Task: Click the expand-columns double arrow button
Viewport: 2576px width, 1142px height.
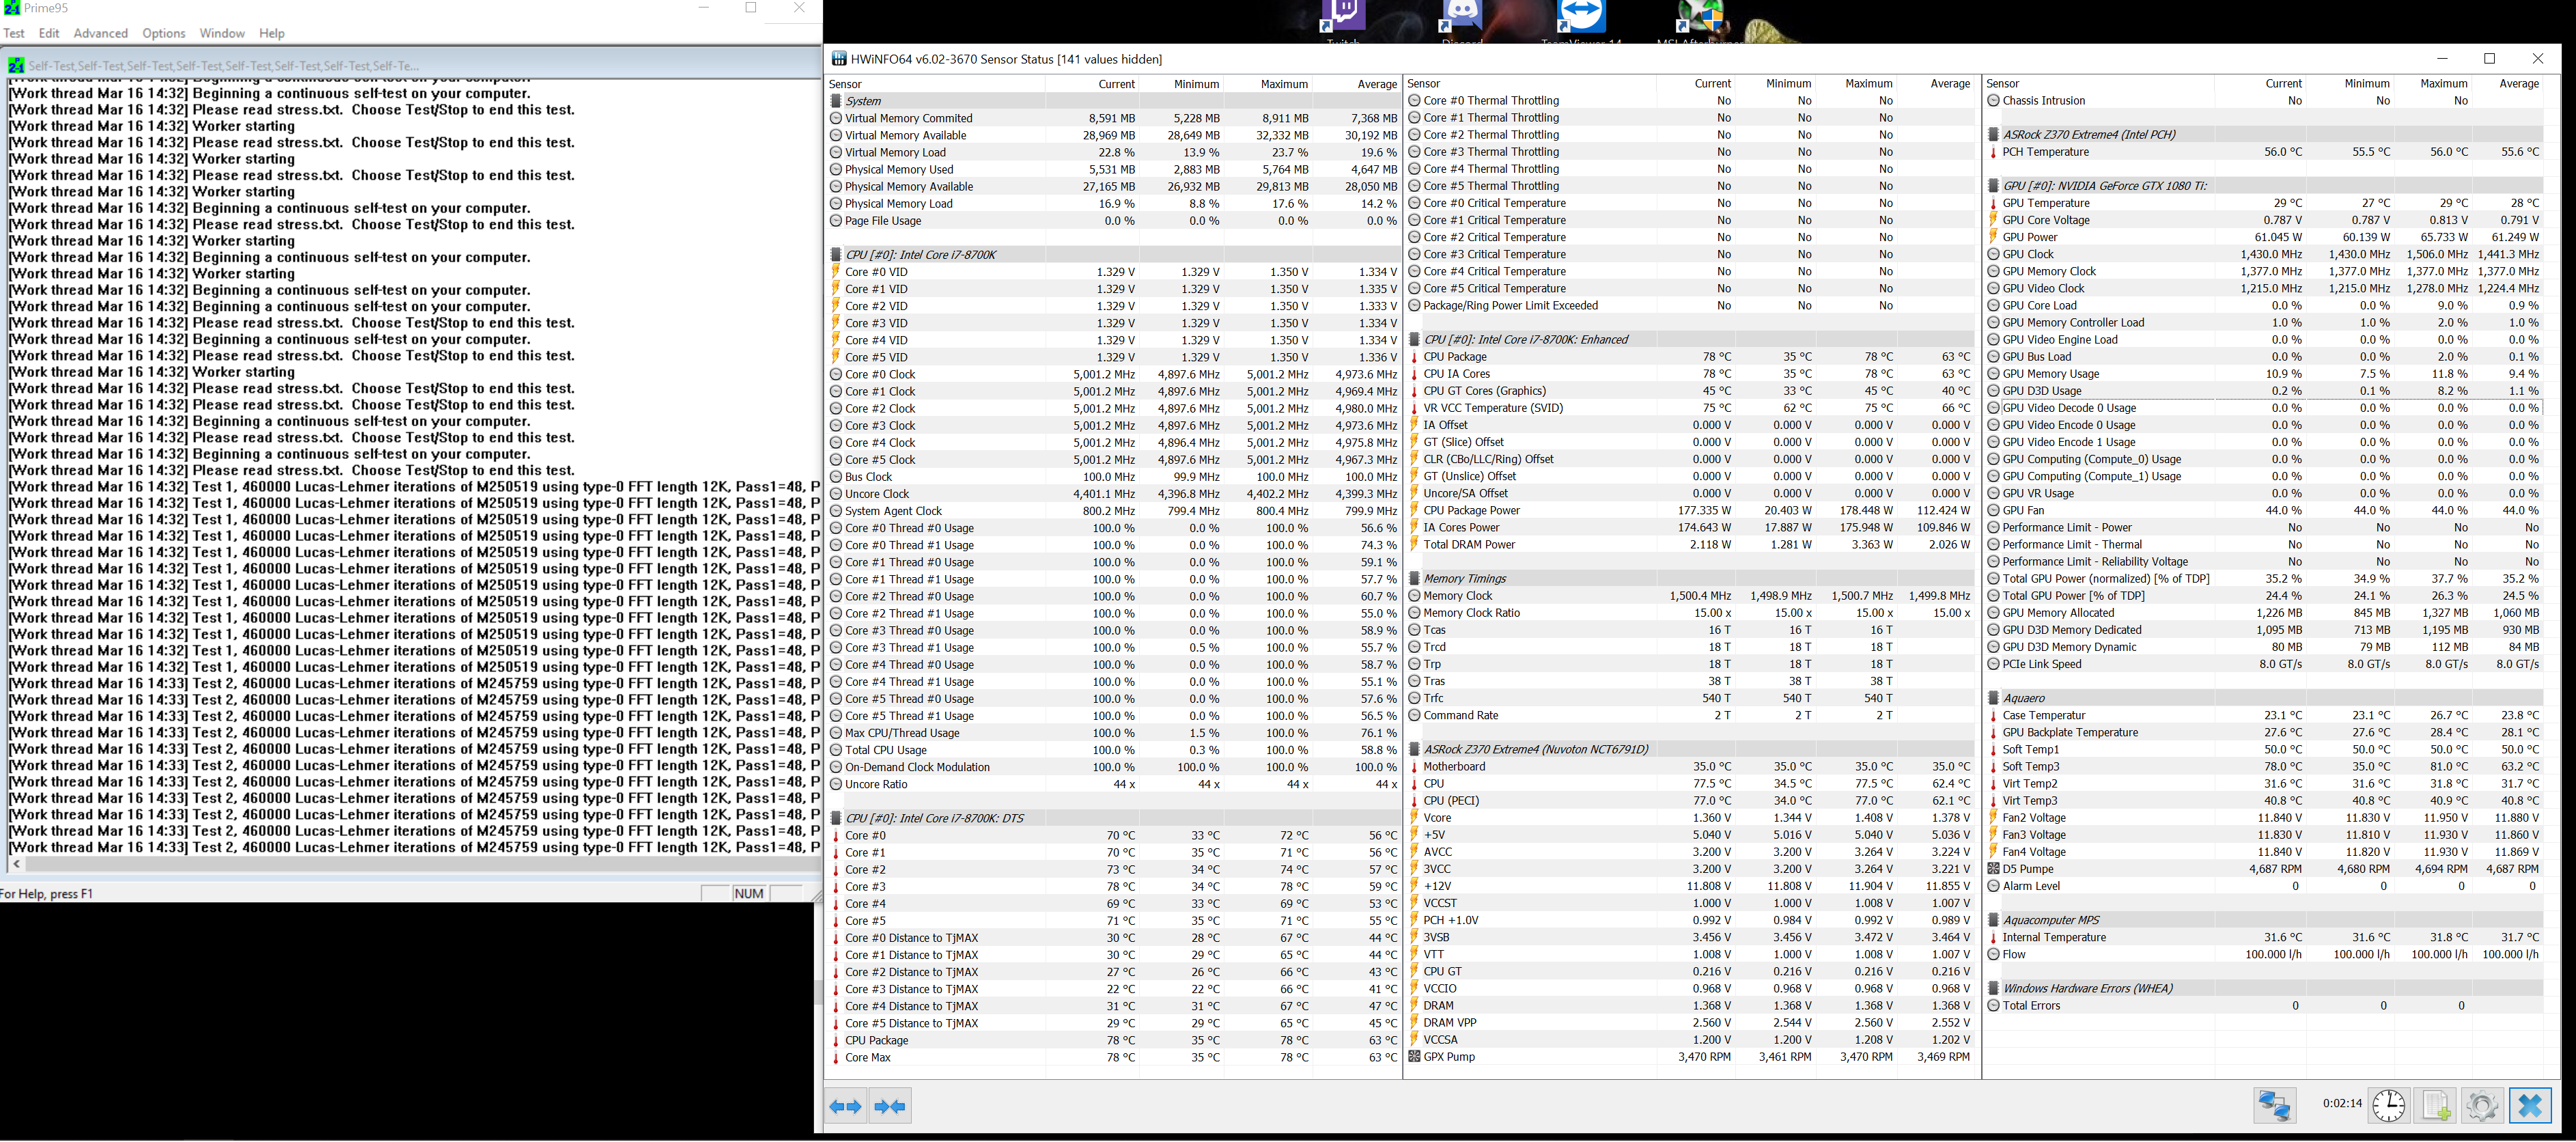Action: [x=846, y=1107]
